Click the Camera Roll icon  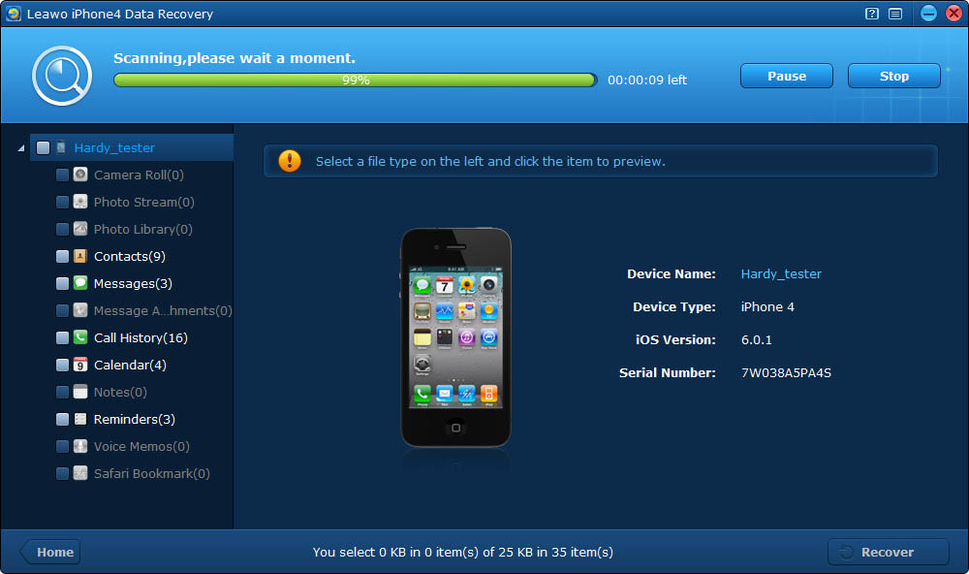click(x=80, y=175)
